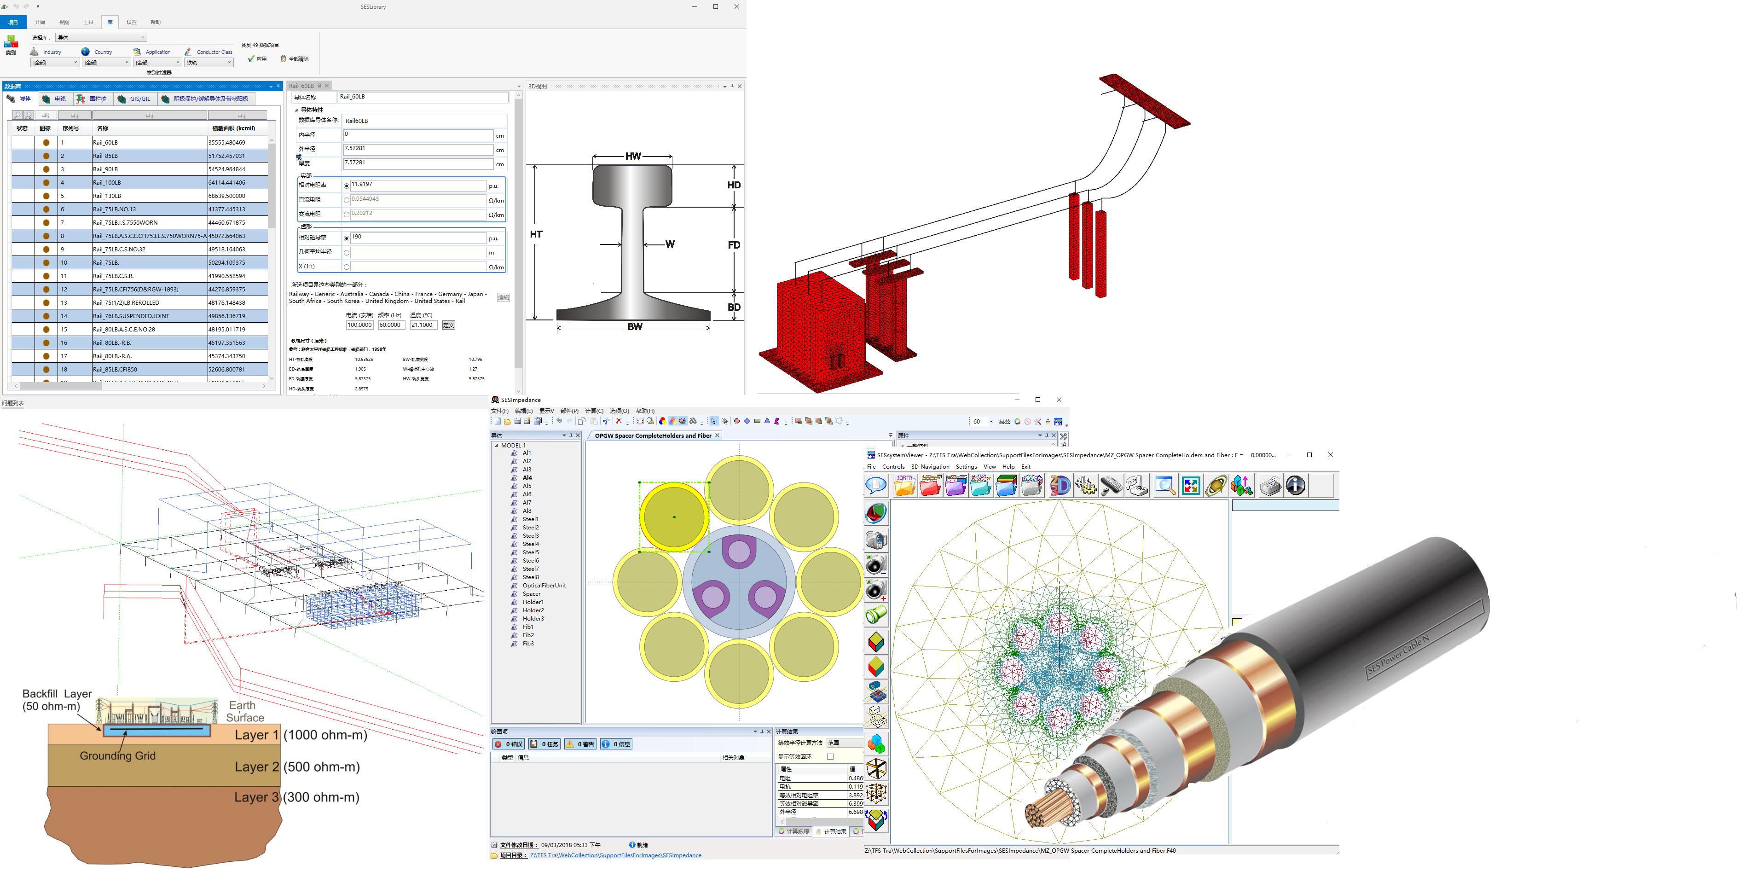Click the Undo arrow in the SESImpedance toolbar
The width and height of the screenshot is (1737, 871).
click(559, 421)
